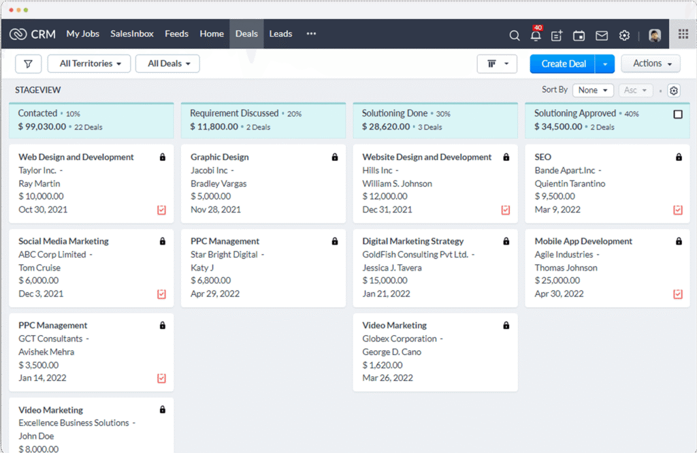Screen dimensions: 697x453
Task: Open the mail envelope icon
Action: (602, 35)
